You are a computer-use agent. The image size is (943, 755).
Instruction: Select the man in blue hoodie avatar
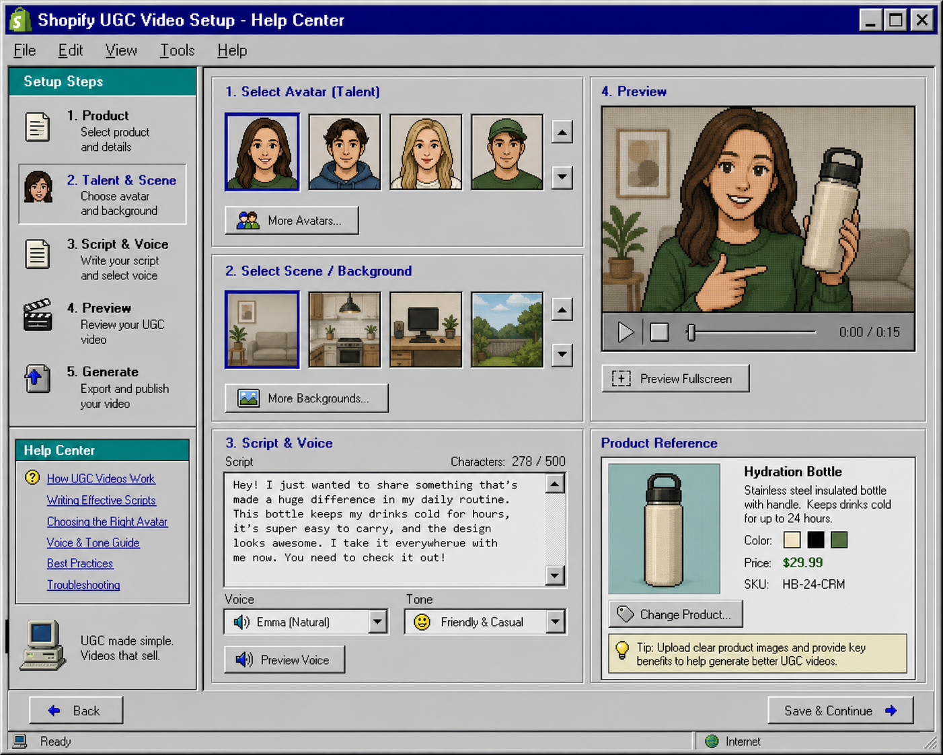pos(344,152)
